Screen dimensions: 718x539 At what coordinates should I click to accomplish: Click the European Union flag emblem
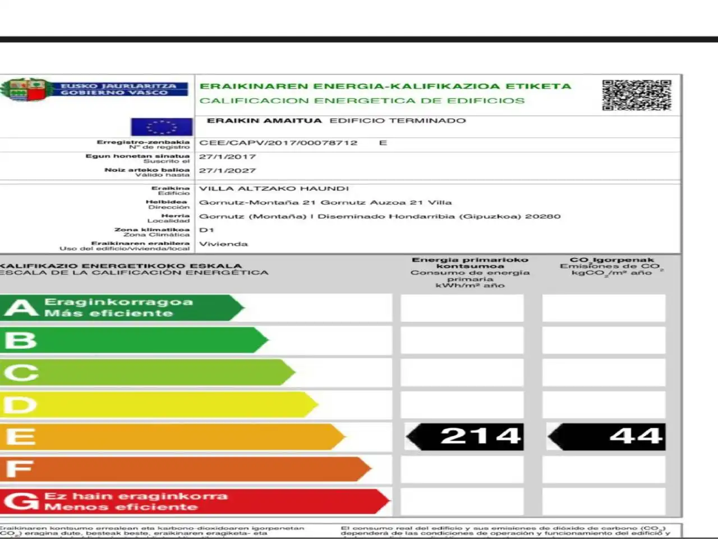pos(162,127)
